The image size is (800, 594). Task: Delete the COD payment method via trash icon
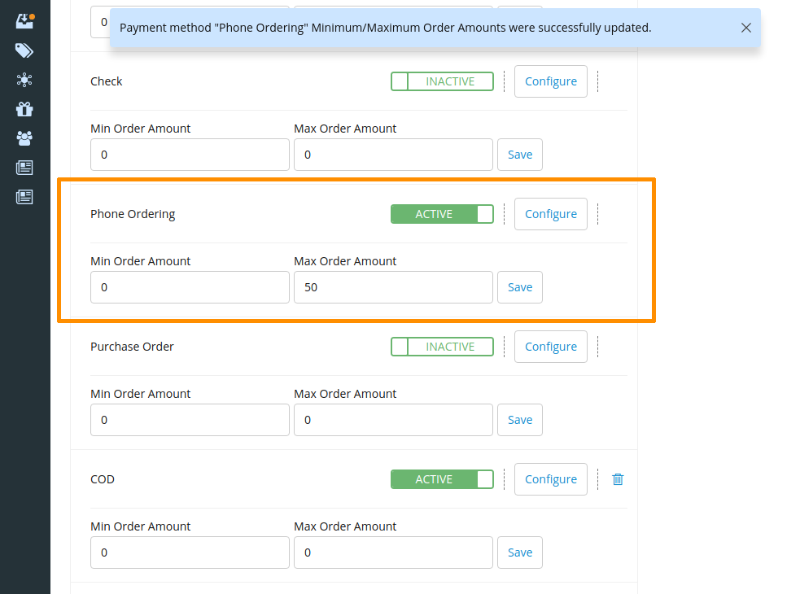point(618,479)
